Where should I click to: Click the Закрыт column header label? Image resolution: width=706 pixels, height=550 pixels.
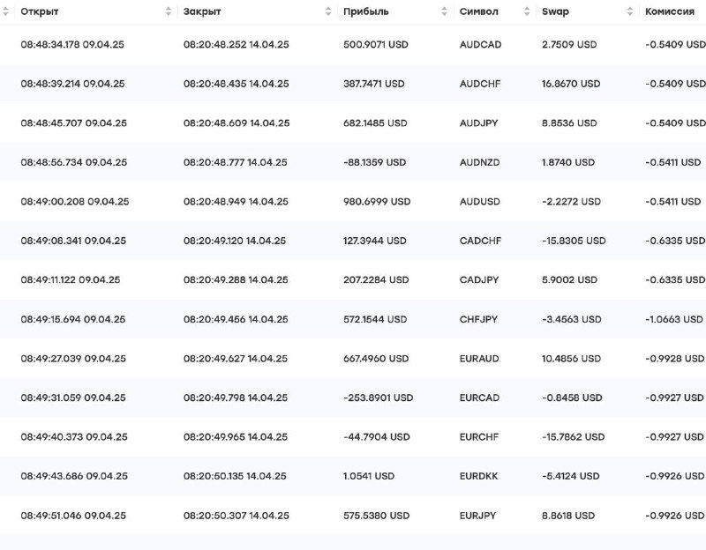[x=202, y=11]
